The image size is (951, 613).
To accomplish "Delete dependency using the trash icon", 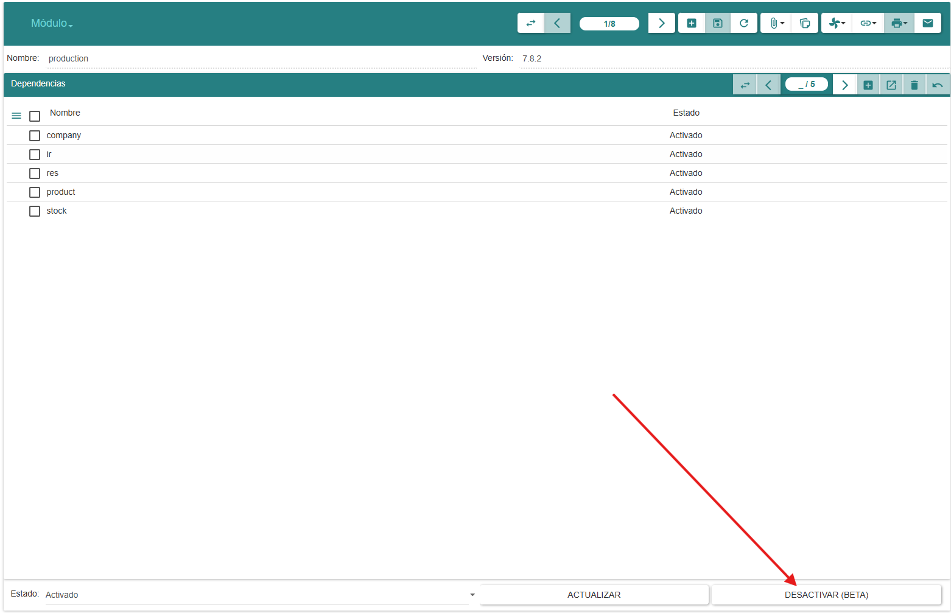I will (x=914, y=85).
